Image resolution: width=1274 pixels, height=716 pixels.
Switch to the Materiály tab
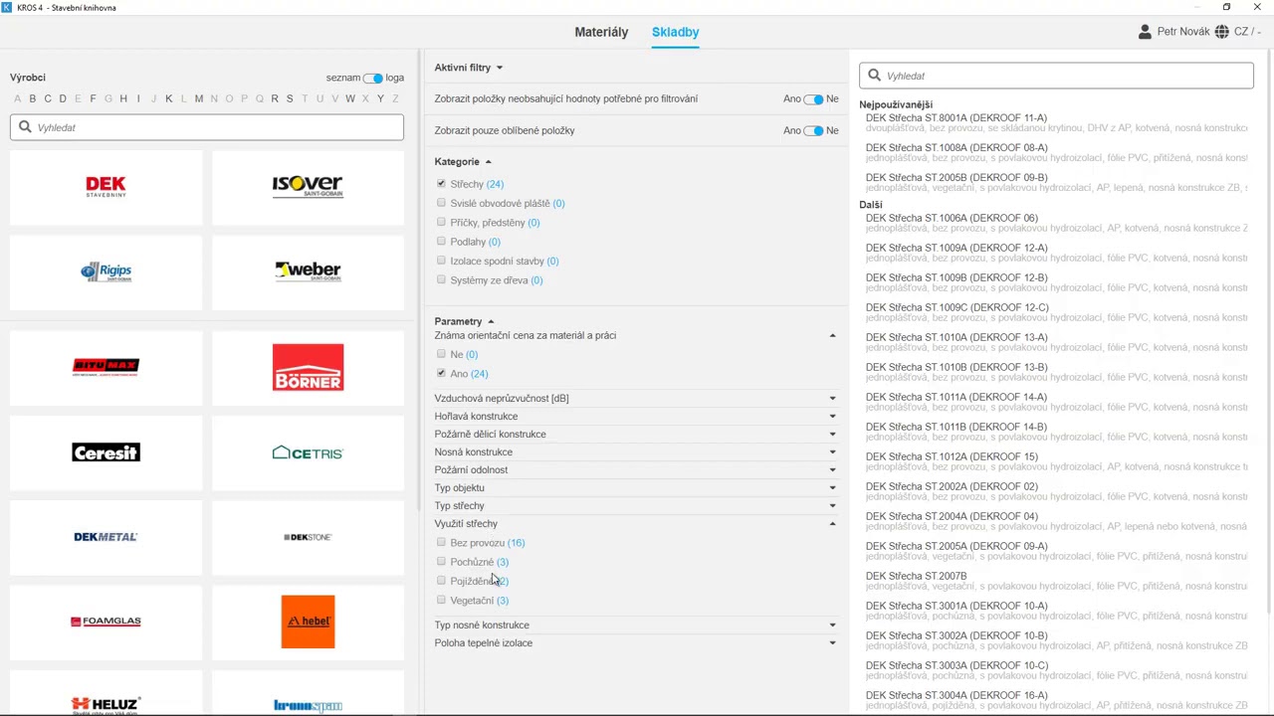pos(601,32)
